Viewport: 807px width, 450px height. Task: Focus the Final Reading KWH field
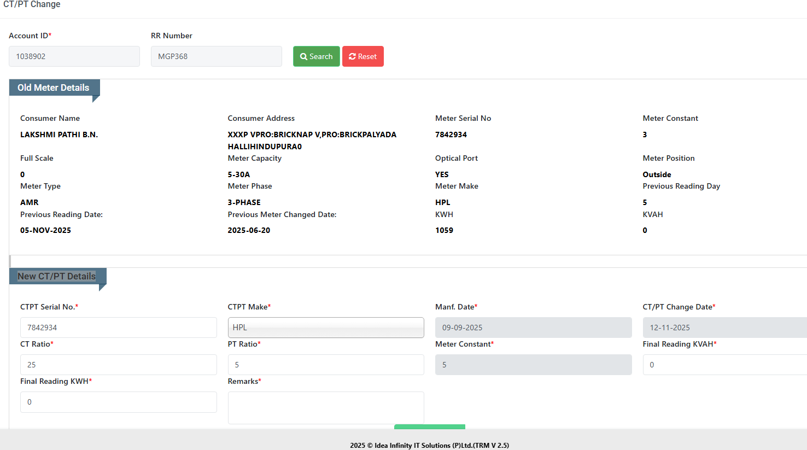click(x=118, y=402)
